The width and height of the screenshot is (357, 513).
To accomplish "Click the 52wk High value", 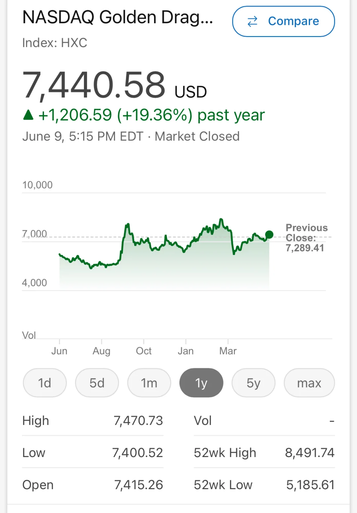I will (x=309, y=452).
